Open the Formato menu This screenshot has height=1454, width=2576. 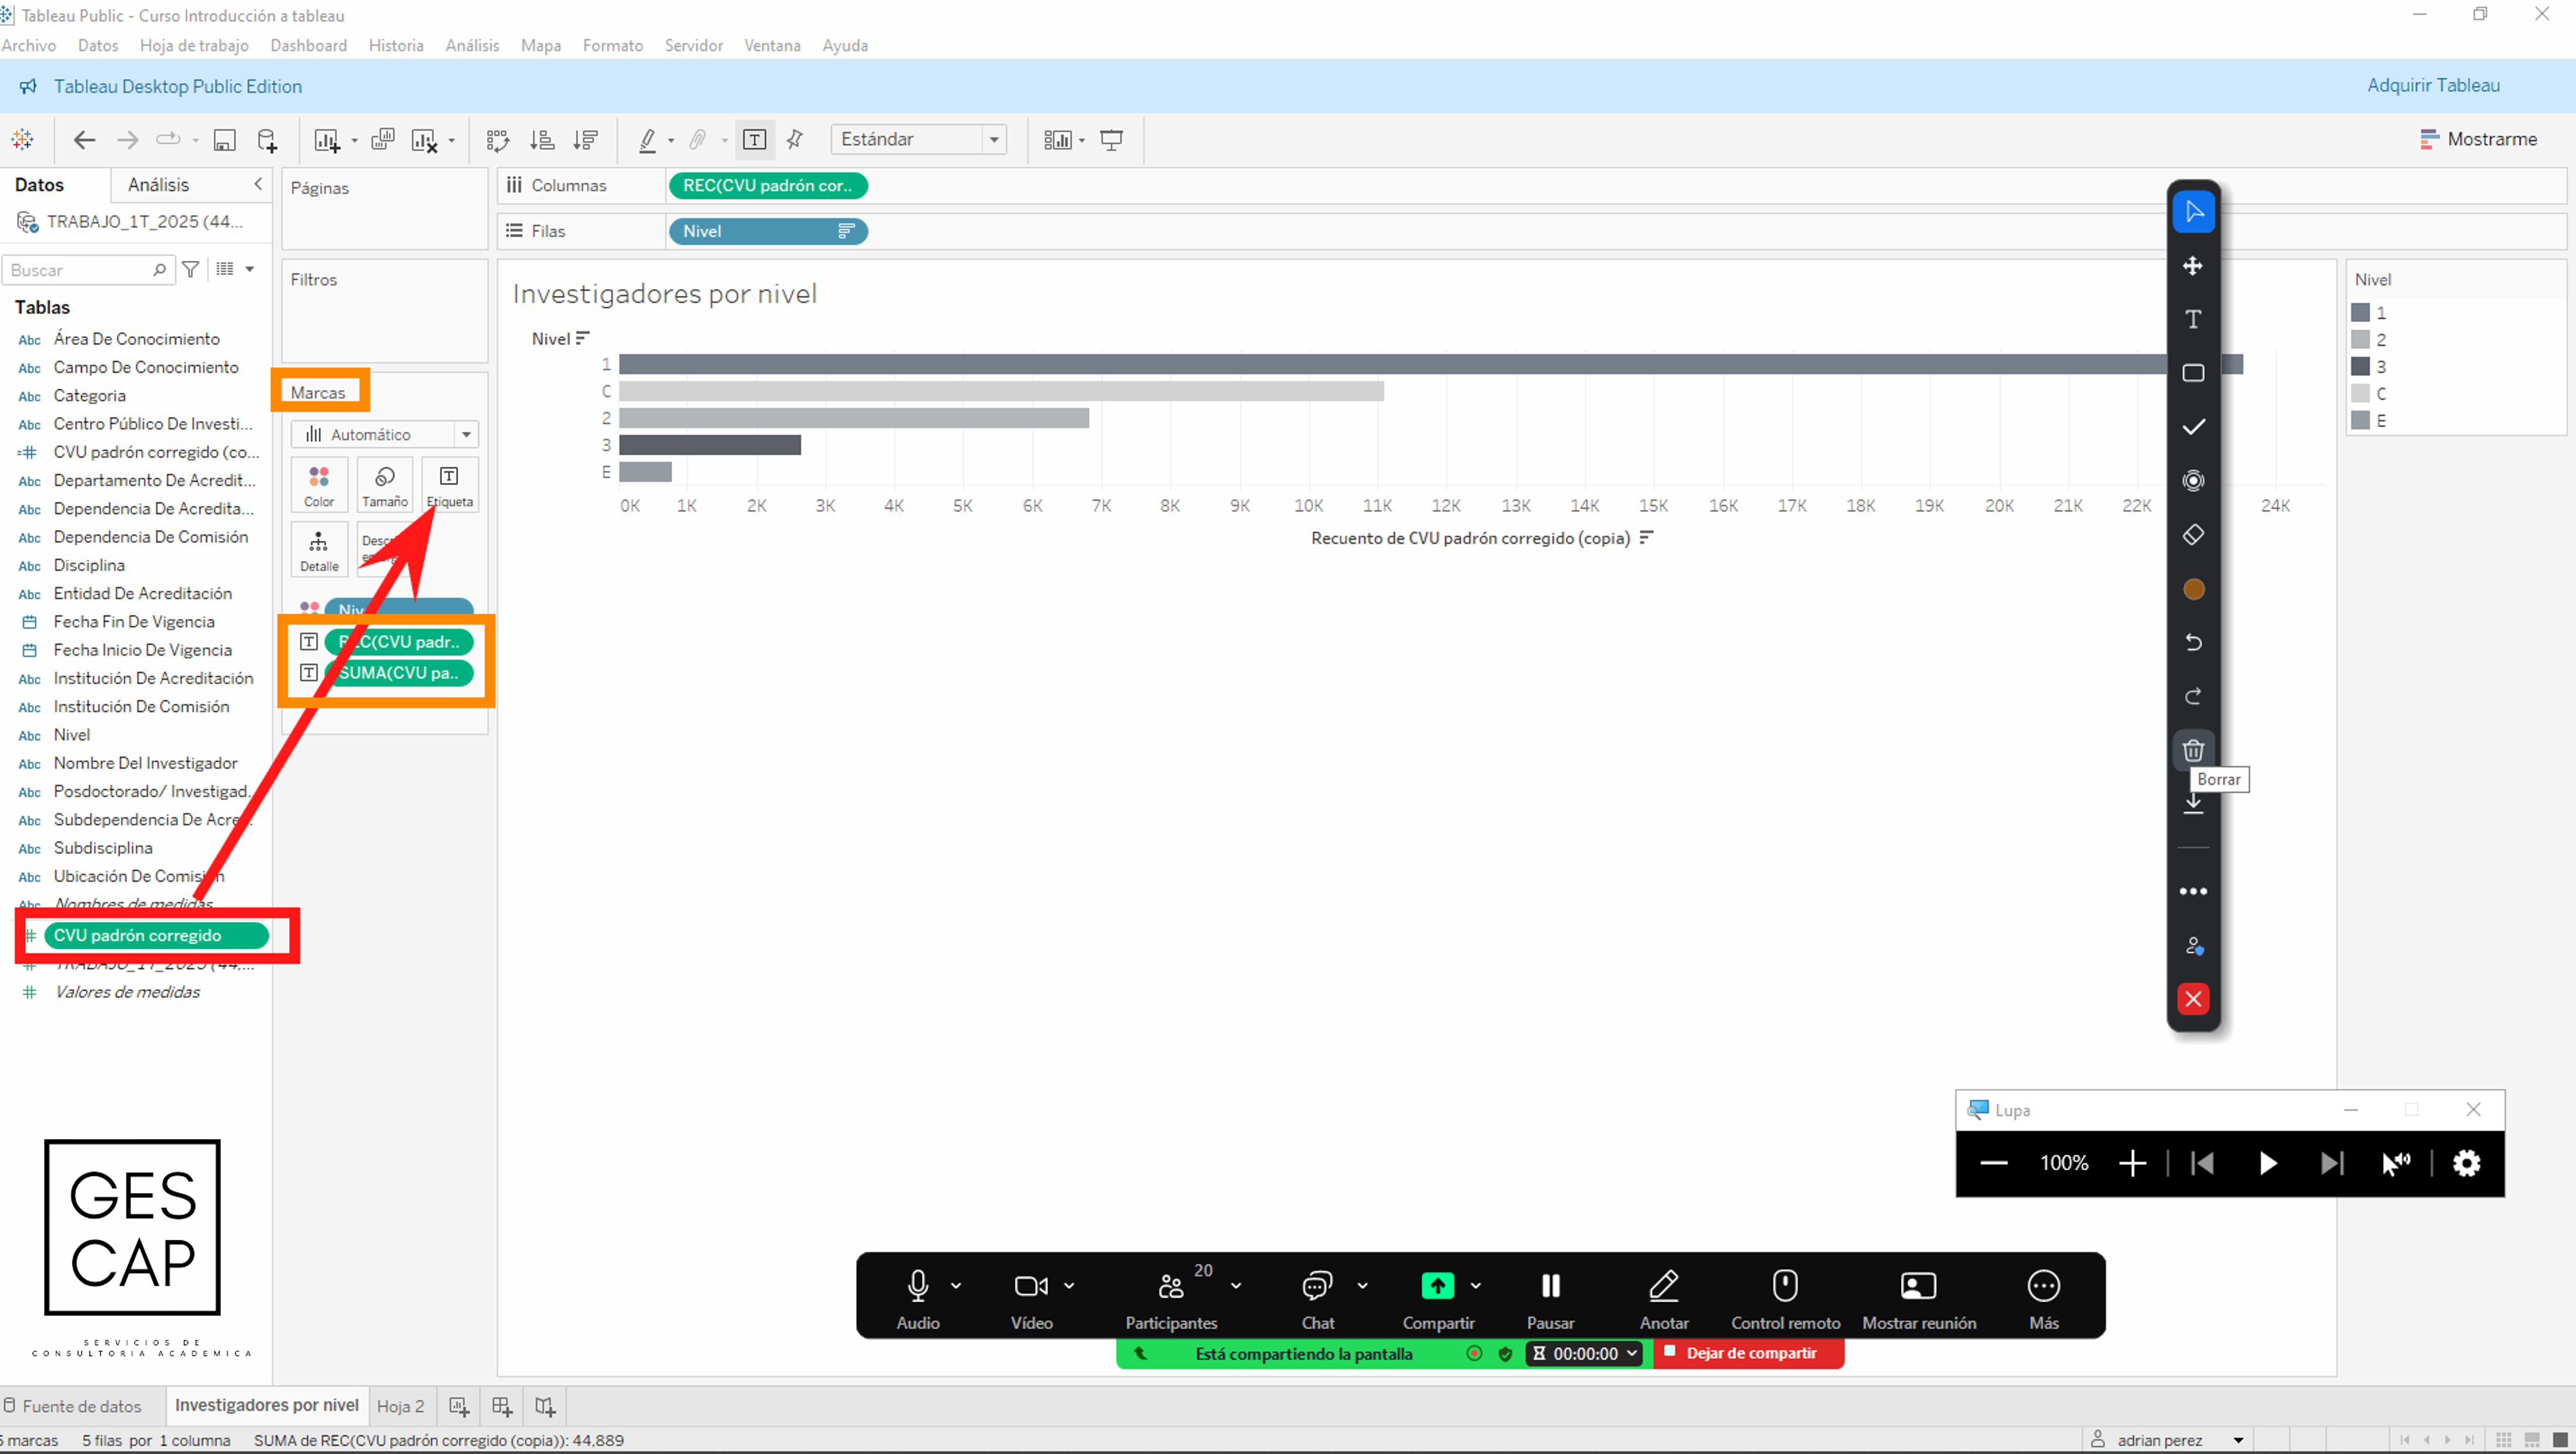tap(613, 45)
